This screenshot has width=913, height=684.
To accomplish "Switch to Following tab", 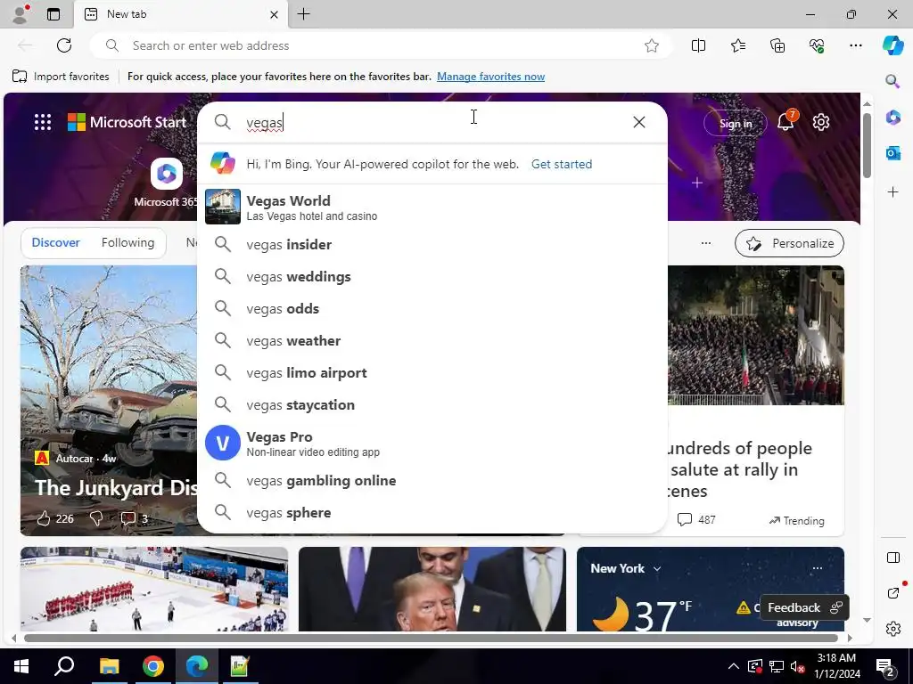I will (127, 242).
